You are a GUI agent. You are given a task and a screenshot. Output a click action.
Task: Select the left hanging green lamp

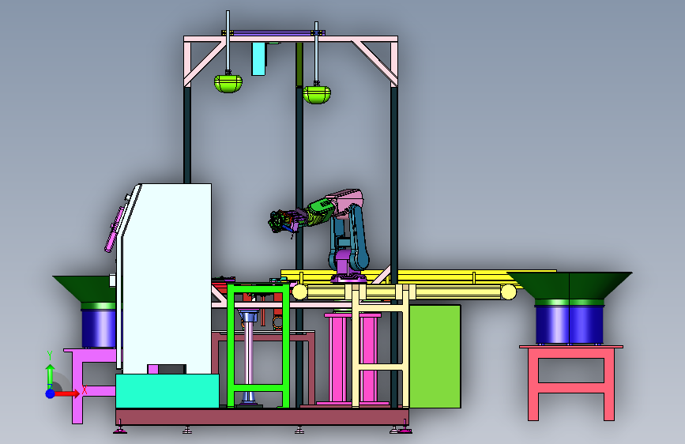[228, 83]
